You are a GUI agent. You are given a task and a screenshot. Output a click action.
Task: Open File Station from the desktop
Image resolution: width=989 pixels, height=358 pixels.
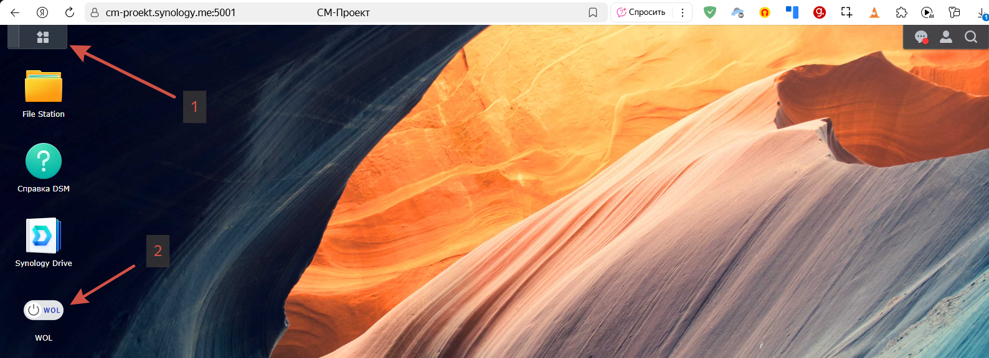click(x=44, y=87)
